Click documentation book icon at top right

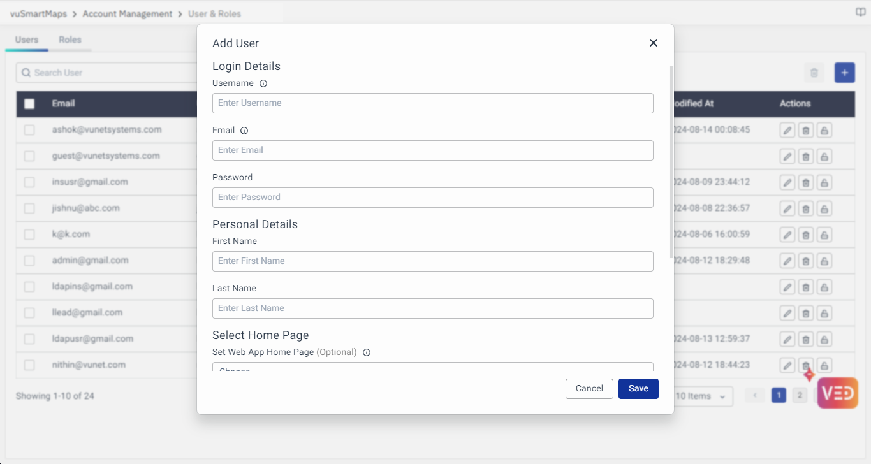pos(860,12)
